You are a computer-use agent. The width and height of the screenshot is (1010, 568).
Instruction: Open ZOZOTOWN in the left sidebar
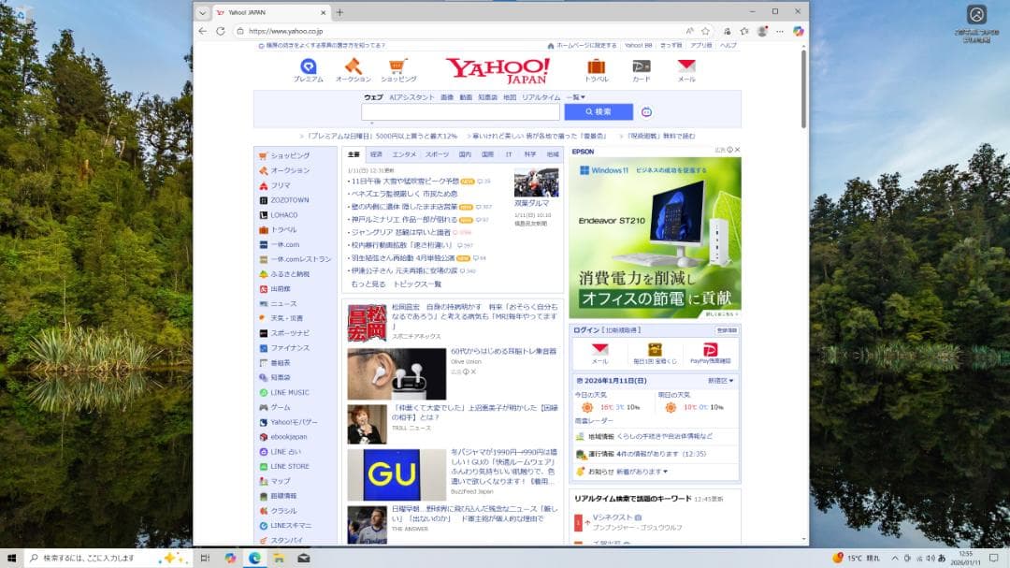tap(289, 200)
